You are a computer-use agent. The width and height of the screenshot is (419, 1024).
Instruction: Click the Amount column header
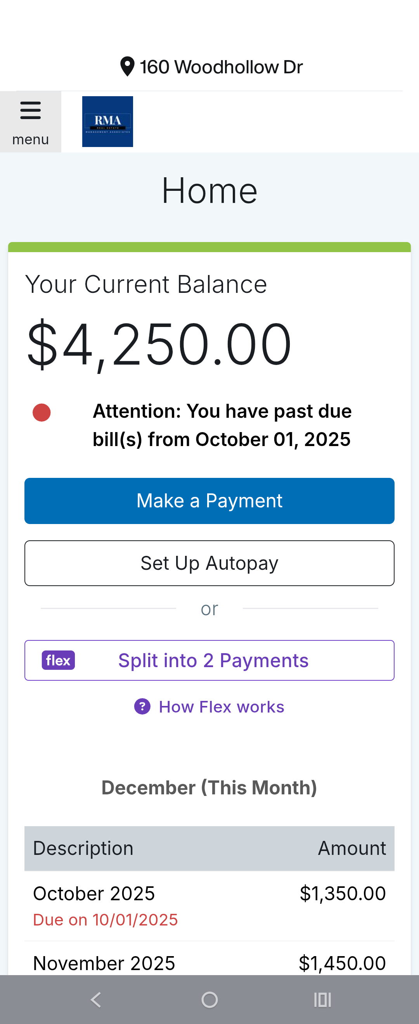click(352, 848)
